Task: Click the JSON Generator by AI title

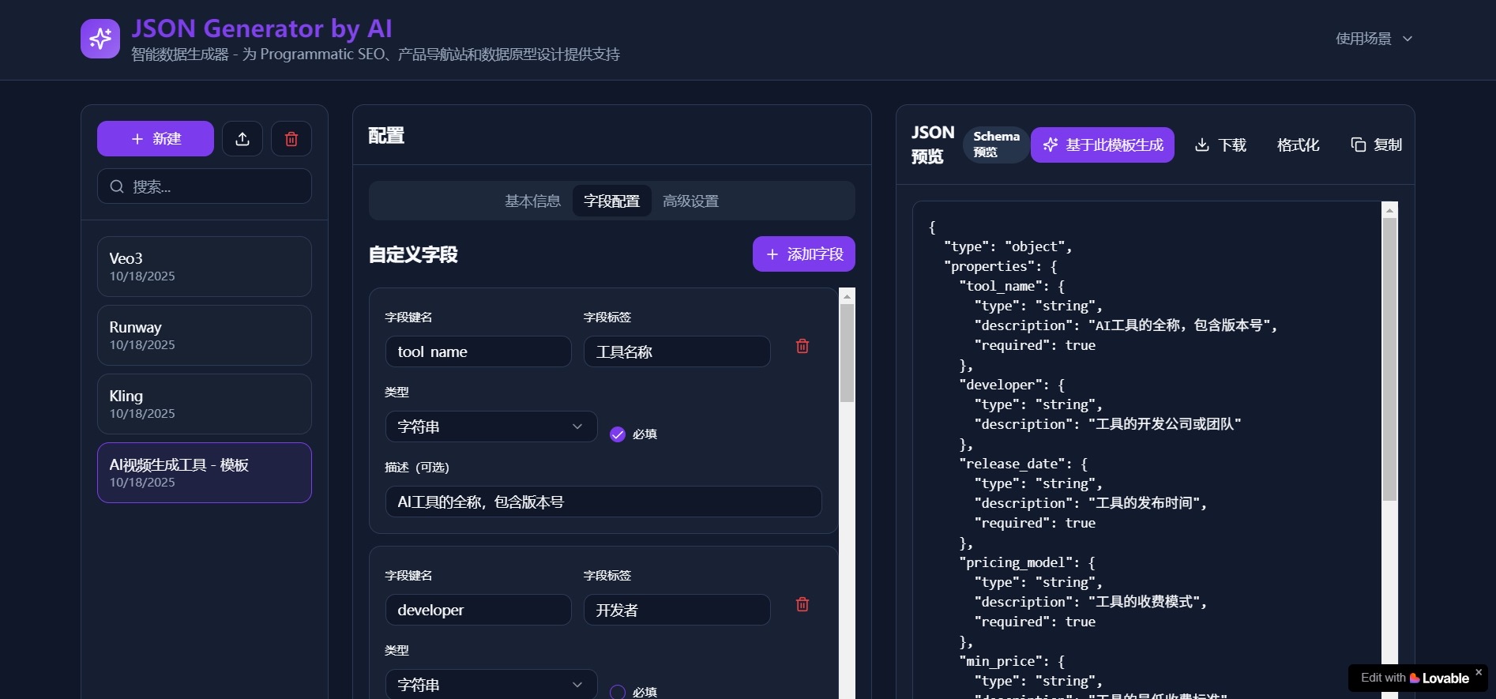Action: (261, 28)
